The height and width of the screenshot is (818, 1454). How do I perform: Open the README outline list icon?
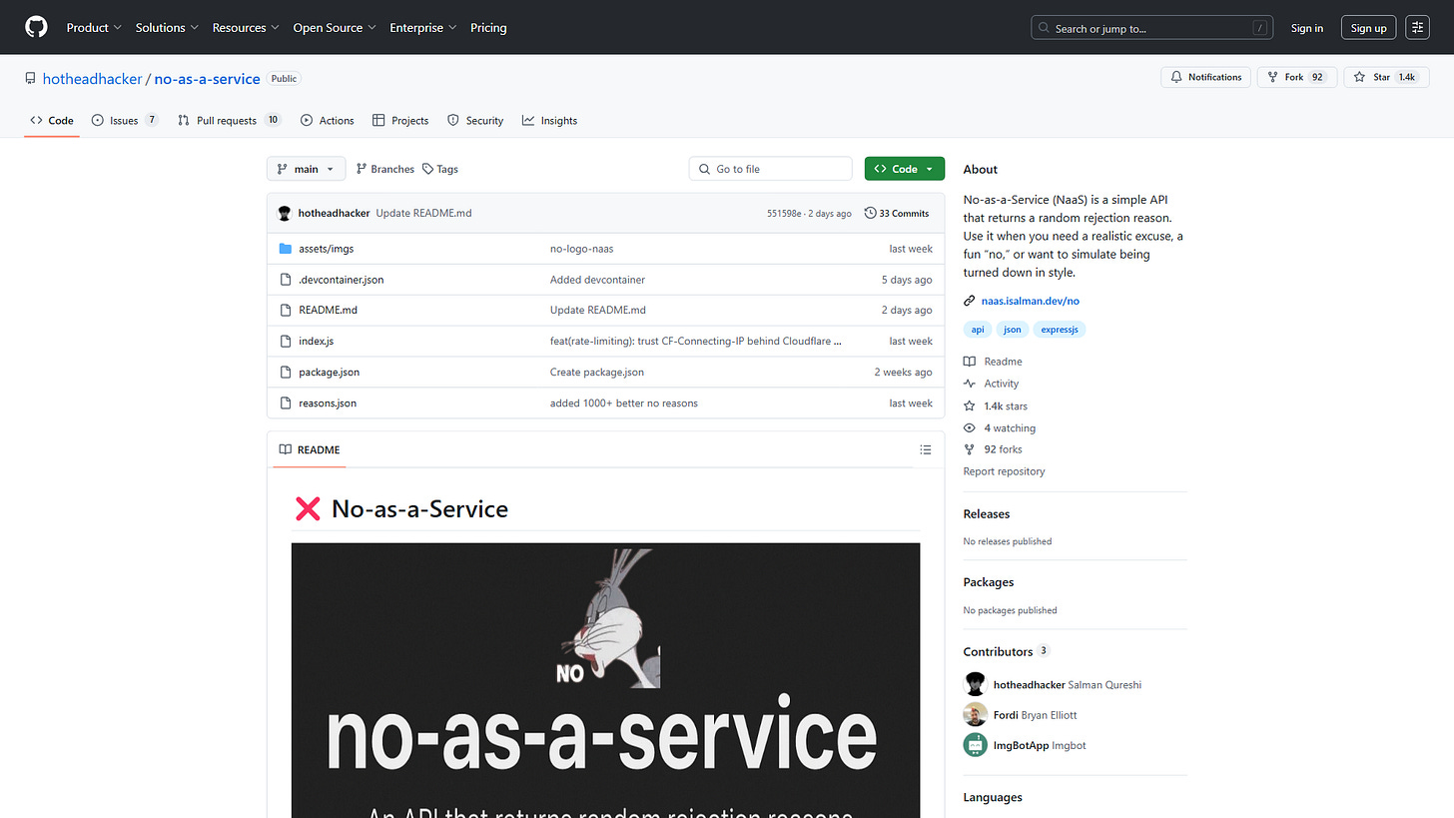click(x=926, y=449)
